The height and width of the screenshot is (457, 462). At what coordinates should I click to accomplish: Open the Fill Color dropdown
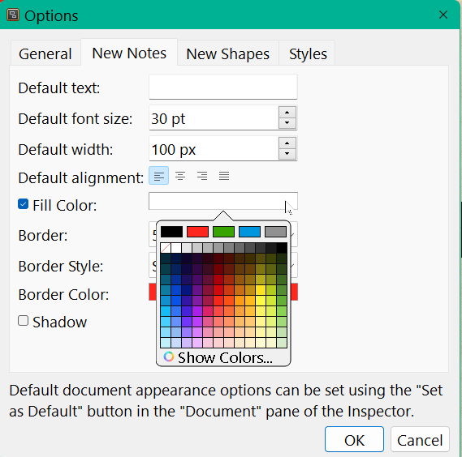[223, 202]
